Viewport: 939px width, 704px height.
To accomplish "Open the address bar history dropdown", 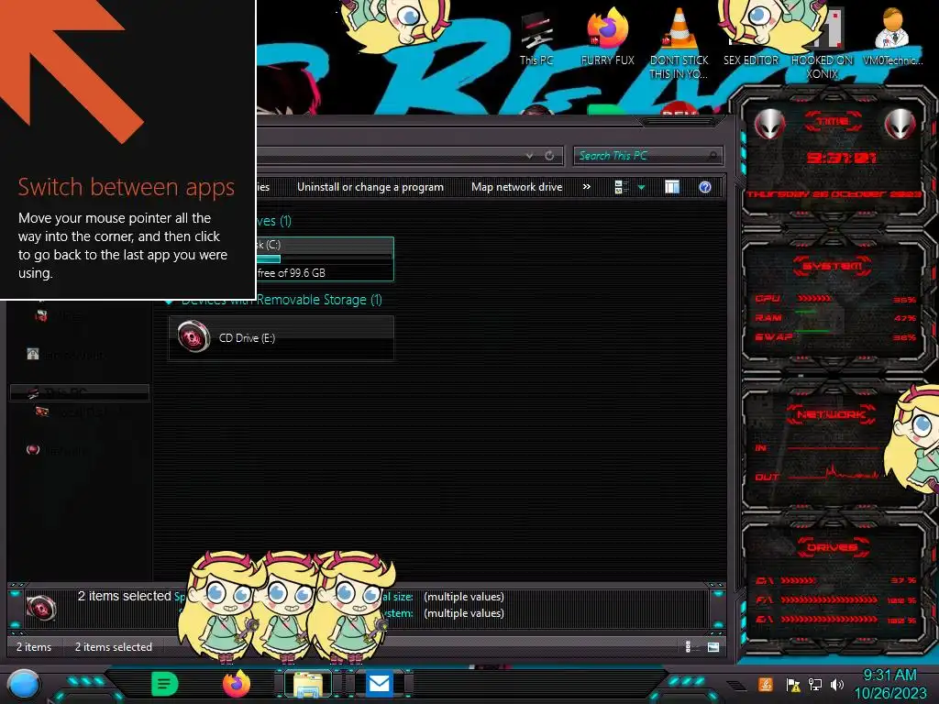I will (x=529, y=156).
